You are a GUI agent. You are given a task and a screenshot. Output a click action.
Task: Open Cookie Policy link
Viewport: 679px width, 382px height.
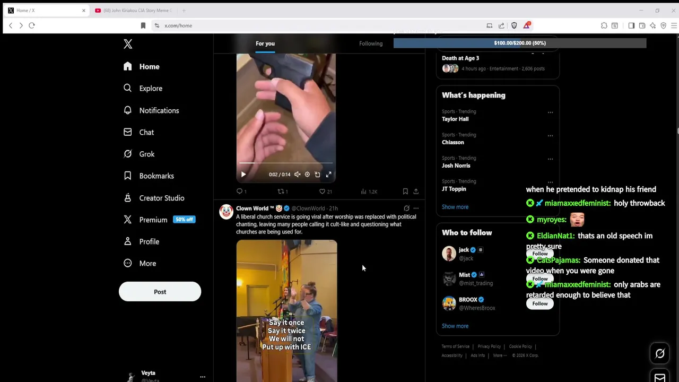520,346
